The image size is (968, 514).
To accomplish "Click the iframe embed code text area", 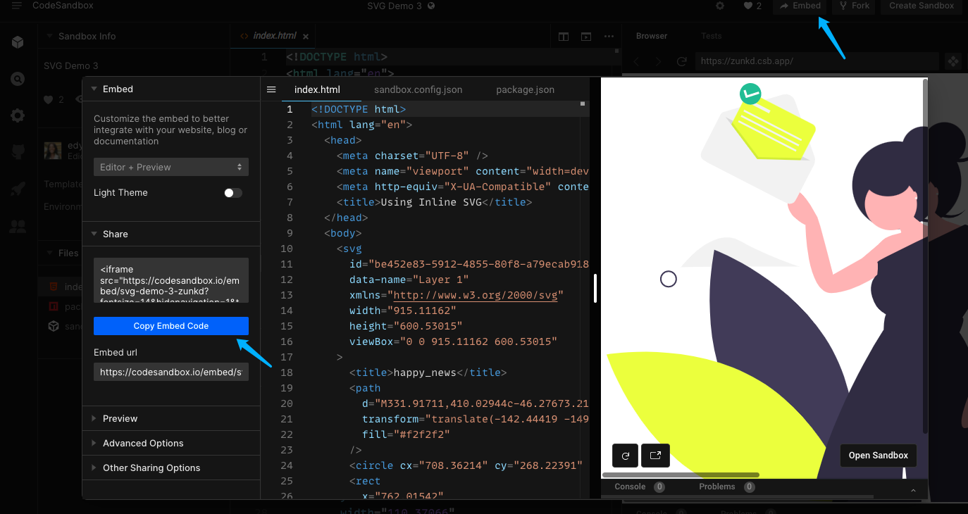I will click(171, 280).
